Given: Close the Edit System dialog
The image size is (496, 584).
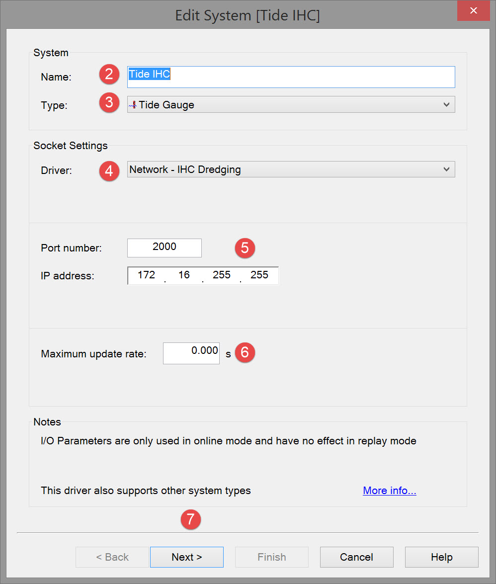Looking at the screenshot, I should (474, 10).
